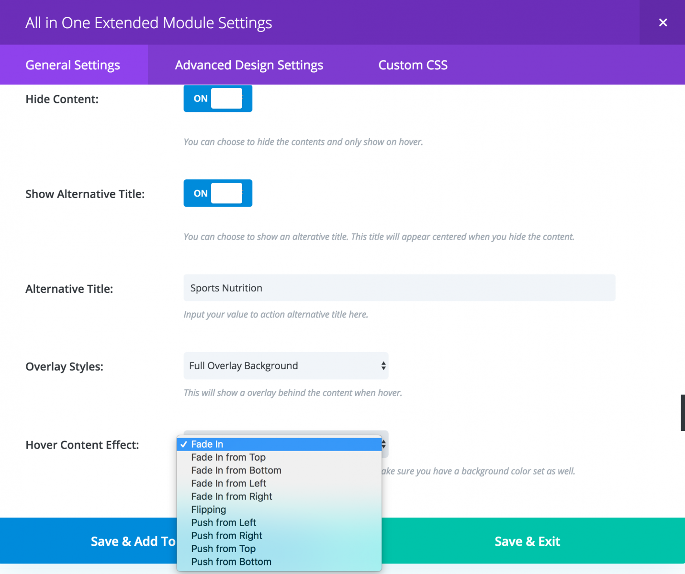Image resolution: width=685 pixels, height=574 pixels.
Task: Click the 'Hide Content:' label
Action: (x=62, y=99)
